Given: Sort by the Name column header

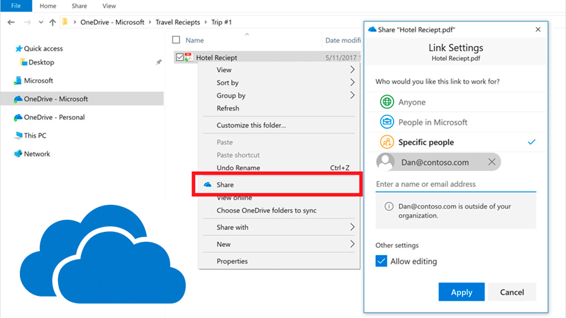Looking at the screenshot, I should (x=195, y=40).
